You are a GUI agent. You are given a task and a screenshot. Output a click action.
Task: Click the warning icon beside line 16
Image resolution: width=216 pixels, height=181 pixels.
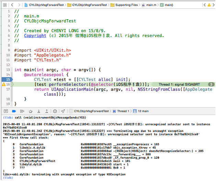[4, 84]
